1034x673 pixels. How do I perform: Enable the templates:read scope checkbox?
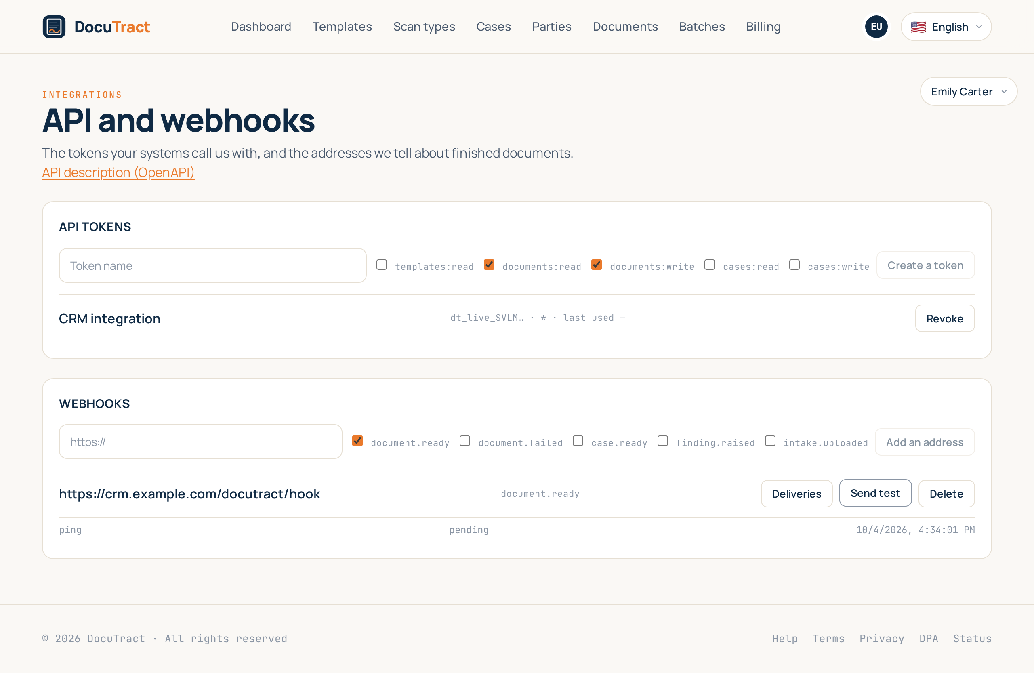(381, 265)
